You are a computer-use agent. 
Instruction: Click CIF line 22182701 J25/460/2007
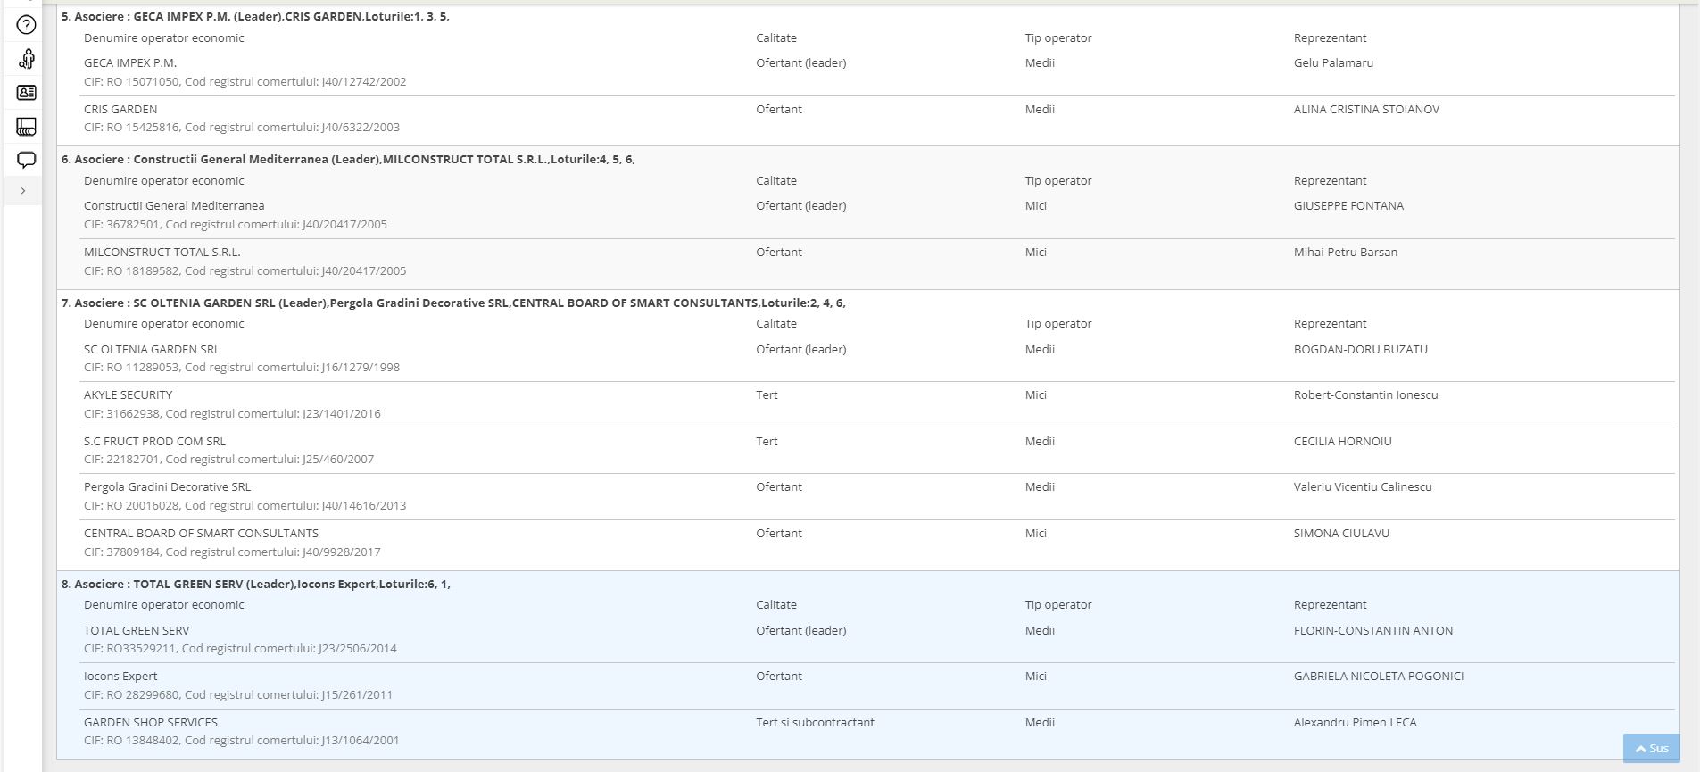(x=228, y=459)
